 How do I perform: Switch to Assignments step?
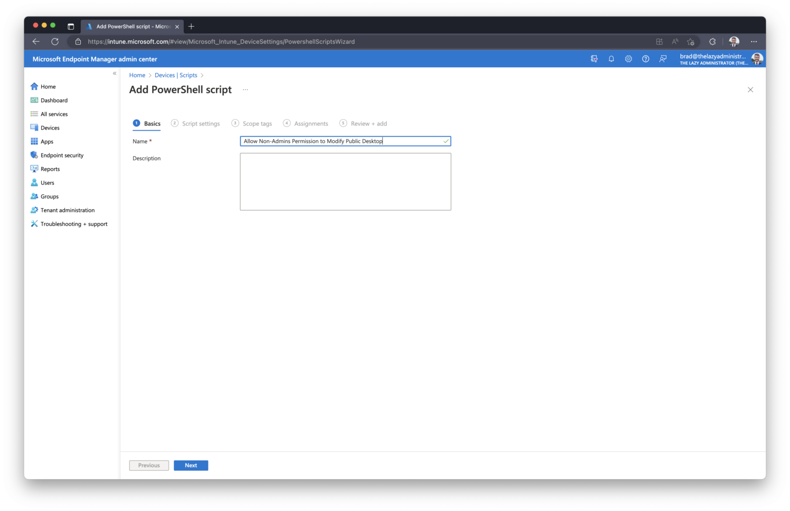click(306, 123)
